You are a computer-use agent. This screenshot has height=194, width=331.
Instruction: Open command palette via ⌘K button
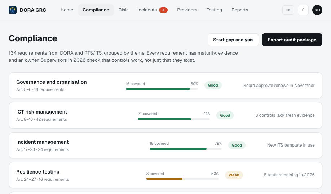tap(288, 10)
